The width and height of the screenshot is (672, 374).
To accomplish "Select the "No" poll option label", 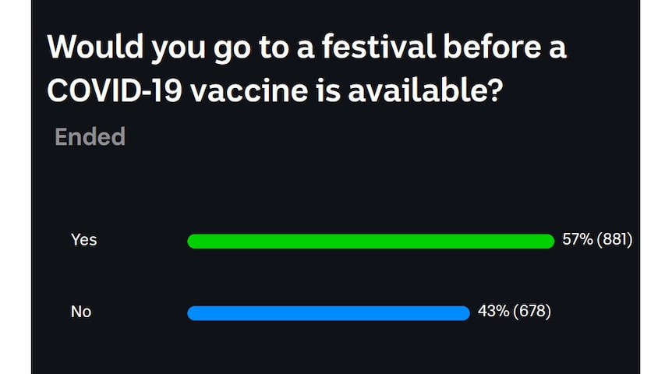I will (x=81, y=312).
